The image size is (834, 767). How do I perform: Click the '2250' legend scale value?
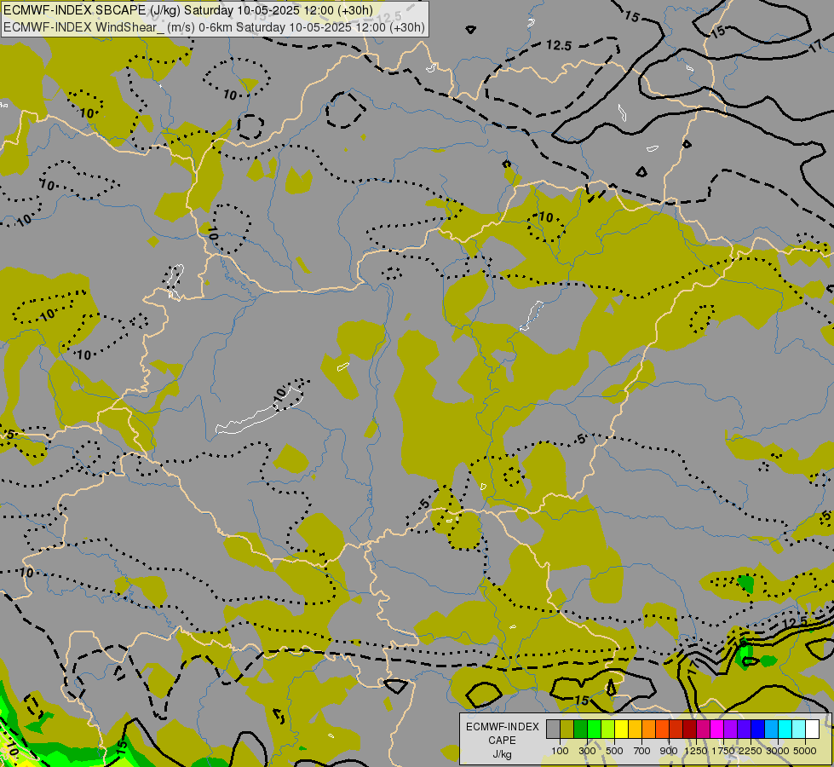[751, 751]
